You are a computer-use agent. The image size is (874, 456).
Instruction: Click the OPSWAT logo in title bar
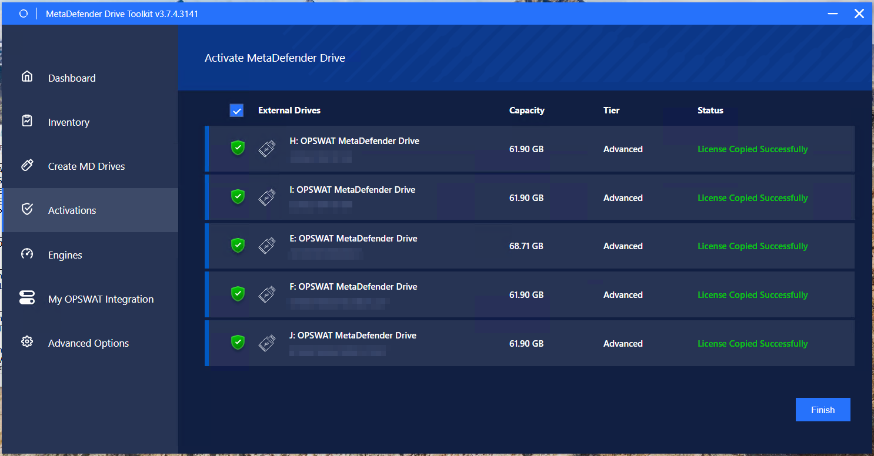24,13
